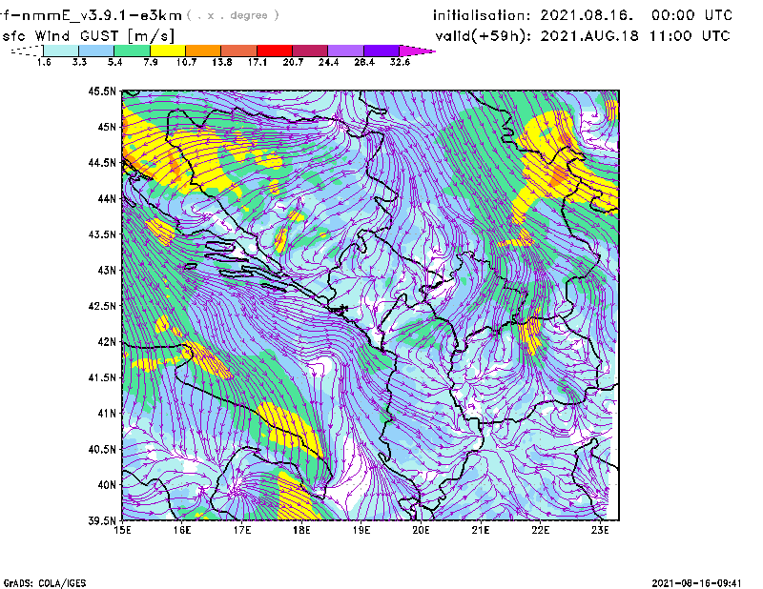Click the 42N latitude label
Screen dimensions: 763x589
[x=107, y=341]
